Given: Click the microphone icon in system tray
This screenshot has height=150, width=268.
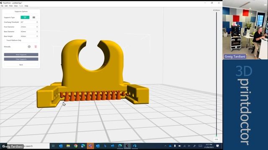Looking at the screenshot, I should click(175, 146).
